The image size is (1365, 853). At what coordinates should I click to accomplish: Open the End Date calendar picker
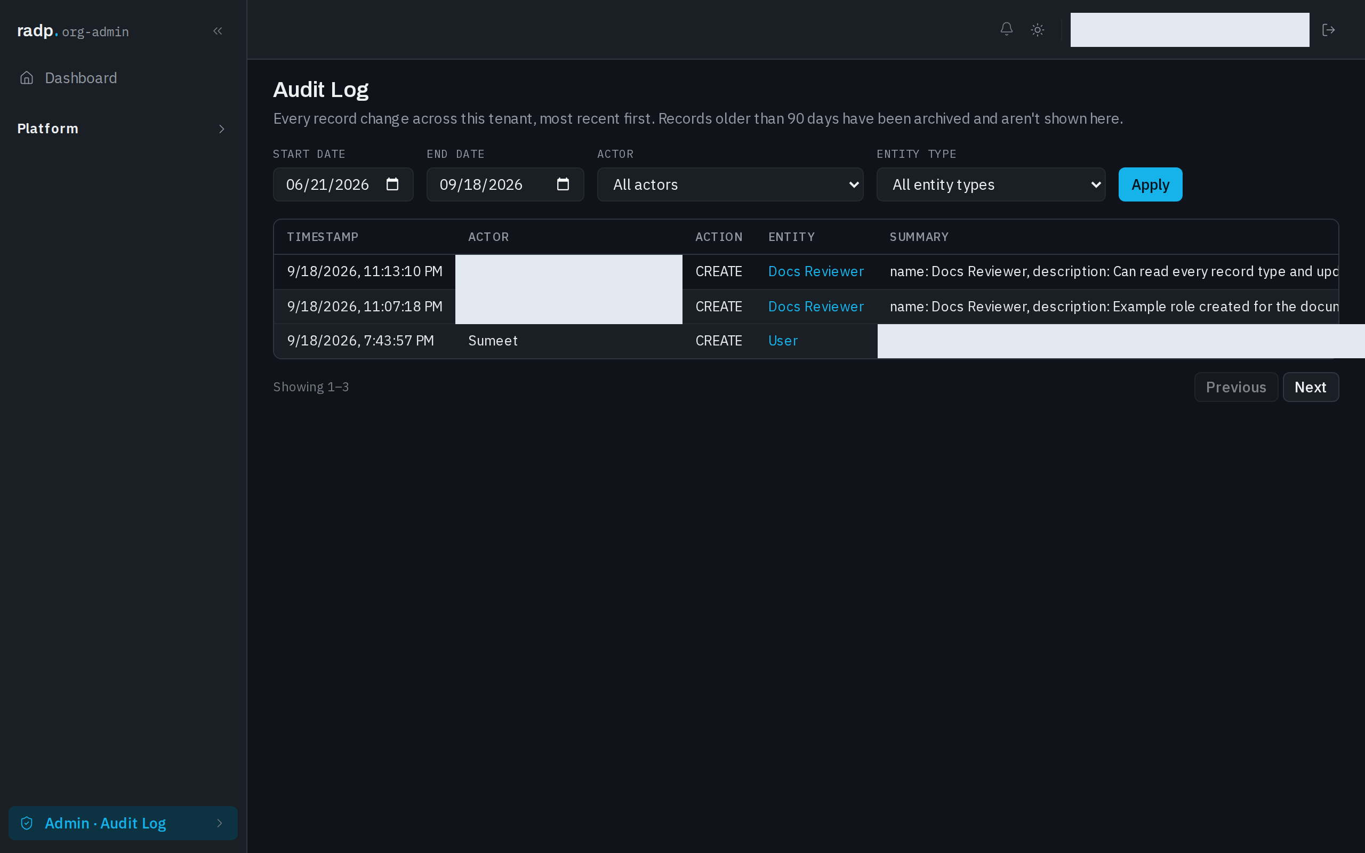[x=563, y=184]
